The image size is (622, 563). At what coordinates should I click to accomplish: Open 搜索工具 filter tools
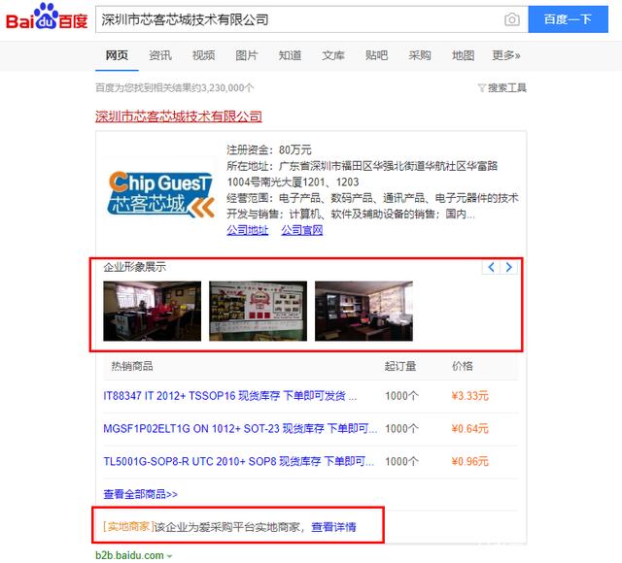click(502, 88)
